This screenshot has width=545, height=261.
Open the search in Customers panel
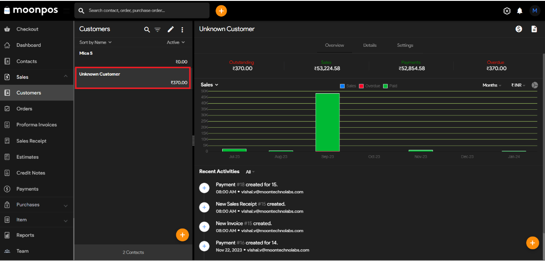coord(147,29)
